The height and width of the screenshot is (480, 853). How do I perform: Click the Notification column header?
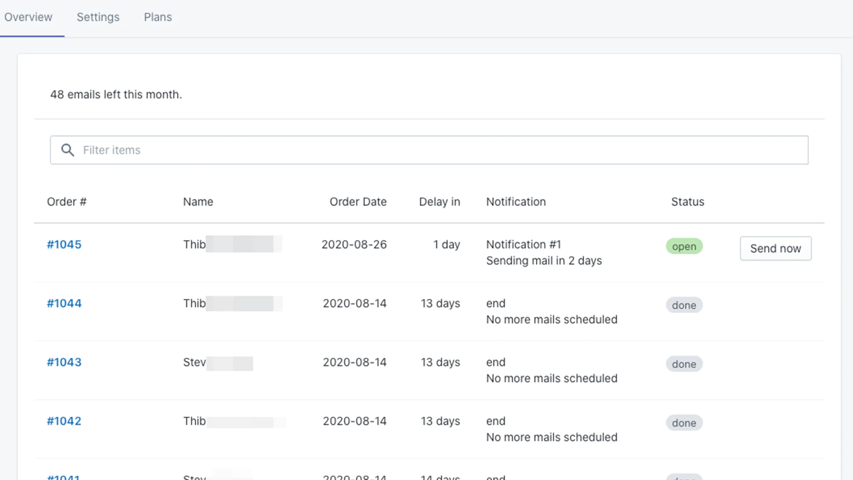[516, 202]
